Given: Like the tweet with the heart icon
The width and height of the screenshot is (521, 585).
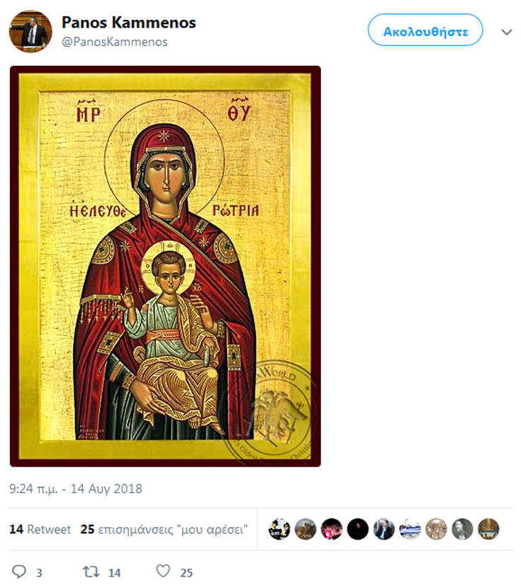Looking at the screenshot, I should [x=163, y=572].
